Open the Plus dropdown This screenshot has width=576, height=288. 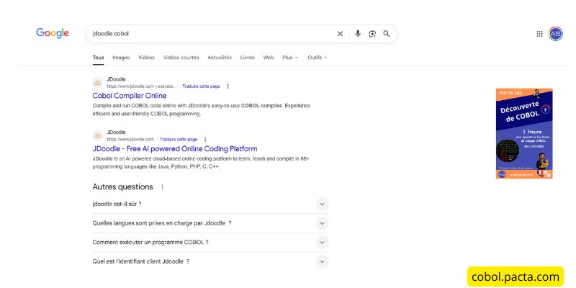pyautogui.click(x=290, y=58)
